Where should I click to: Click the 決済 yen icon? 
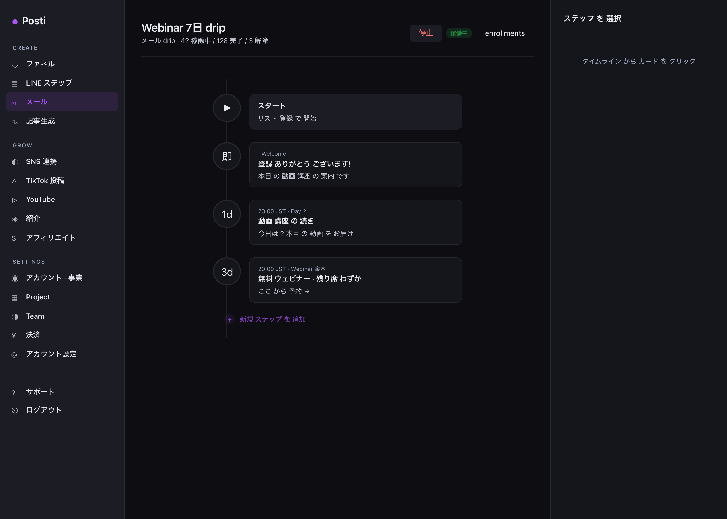14,336
